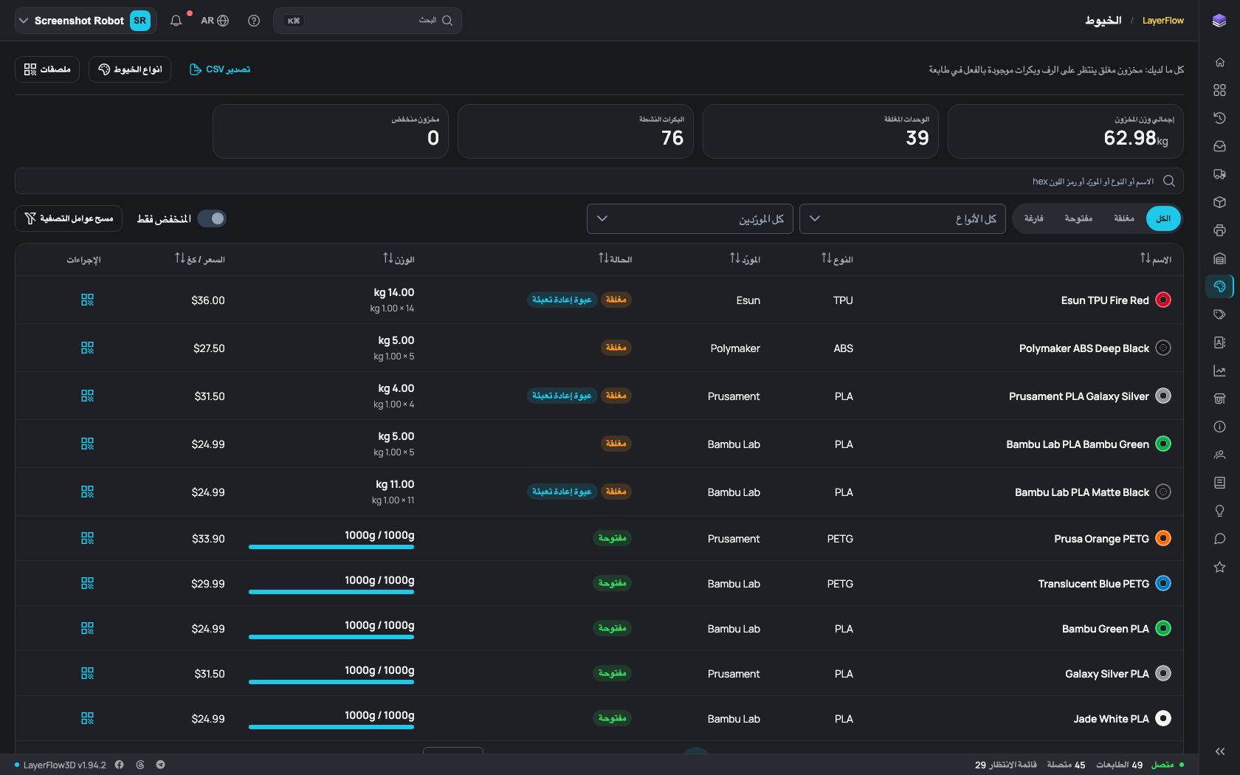
Task: Open the AR language selector
Action: click(x=215, y=21)
